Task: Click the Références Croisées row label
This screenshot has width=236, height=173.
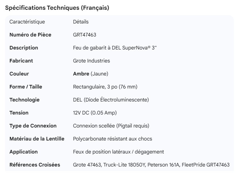Action: click(35, 165)
